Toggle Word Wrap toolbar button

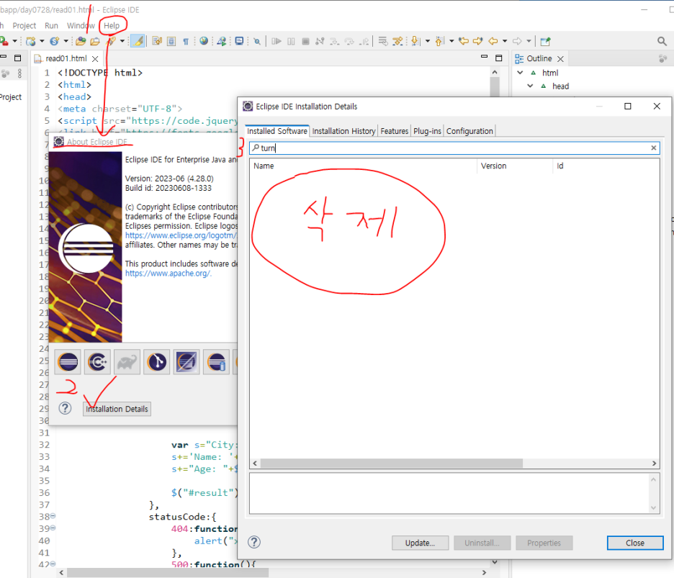click(x=157, y=41)
